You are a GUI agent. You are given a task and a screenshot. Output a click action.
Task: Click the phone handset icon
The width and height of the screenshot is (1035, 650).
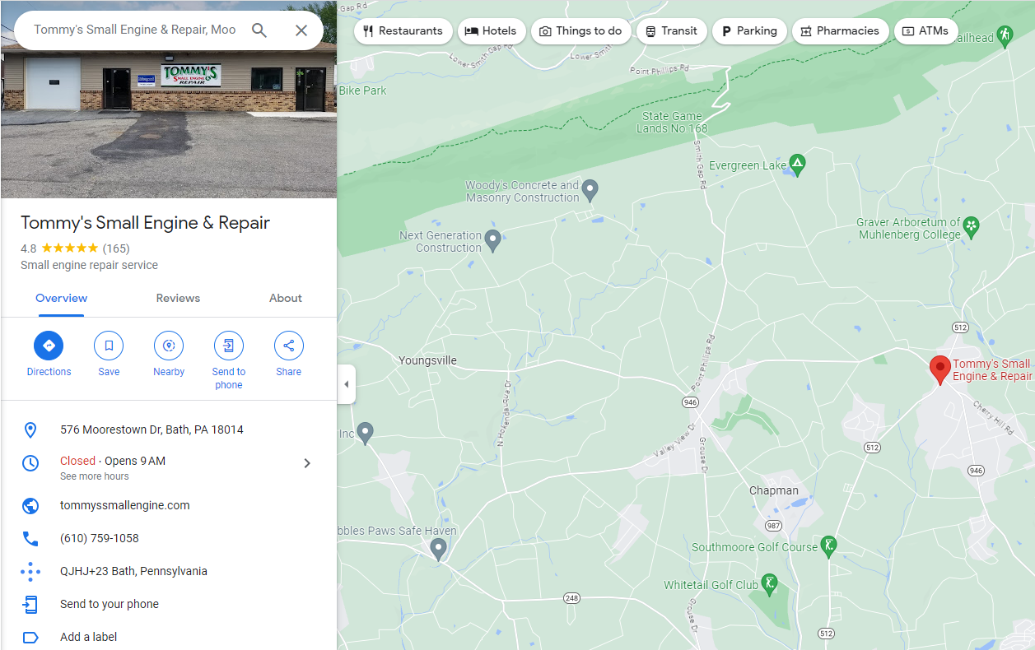tap(30, 539)
